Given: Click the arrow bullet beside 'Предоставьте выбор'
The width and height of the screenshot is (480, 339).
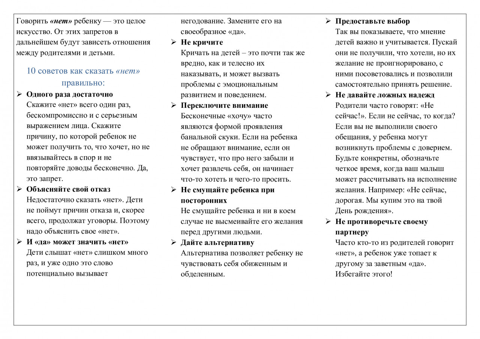Looking at the screenshot, I should 328,21.
